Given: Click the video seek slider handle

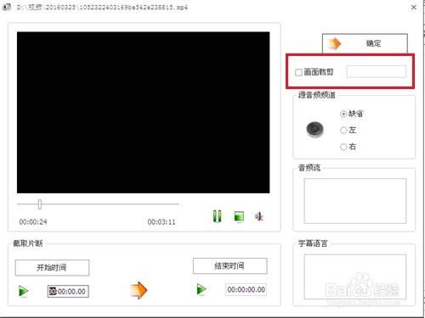Looking at the screenshot, I should click(x=40, y=204).
